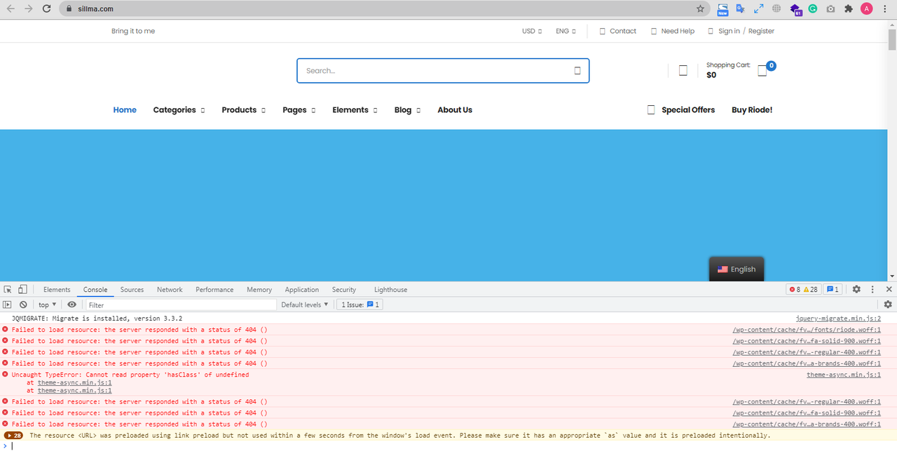Click the red 8 errors counter

pos(794,289)
